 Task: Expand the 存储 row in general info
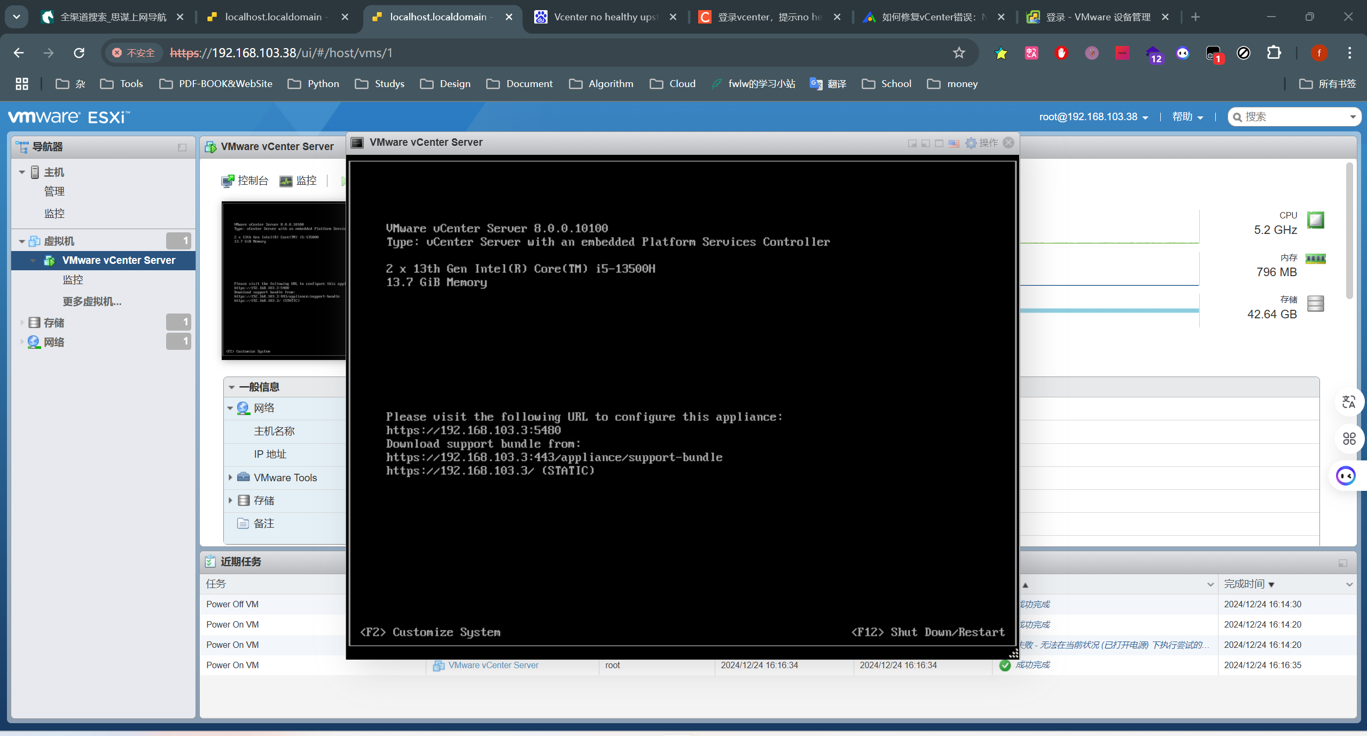[x=230, y=500]
